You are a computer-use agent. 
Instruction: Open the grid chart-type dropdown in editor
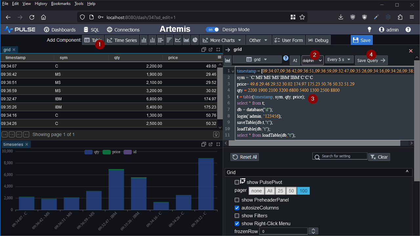point(257,59)
